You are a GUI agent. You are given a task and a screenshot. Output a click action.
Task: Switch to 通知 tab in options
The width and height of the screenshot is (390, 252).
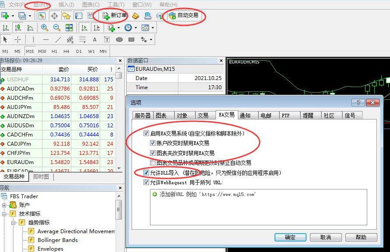pyautogui.click(x=248, y=115)
